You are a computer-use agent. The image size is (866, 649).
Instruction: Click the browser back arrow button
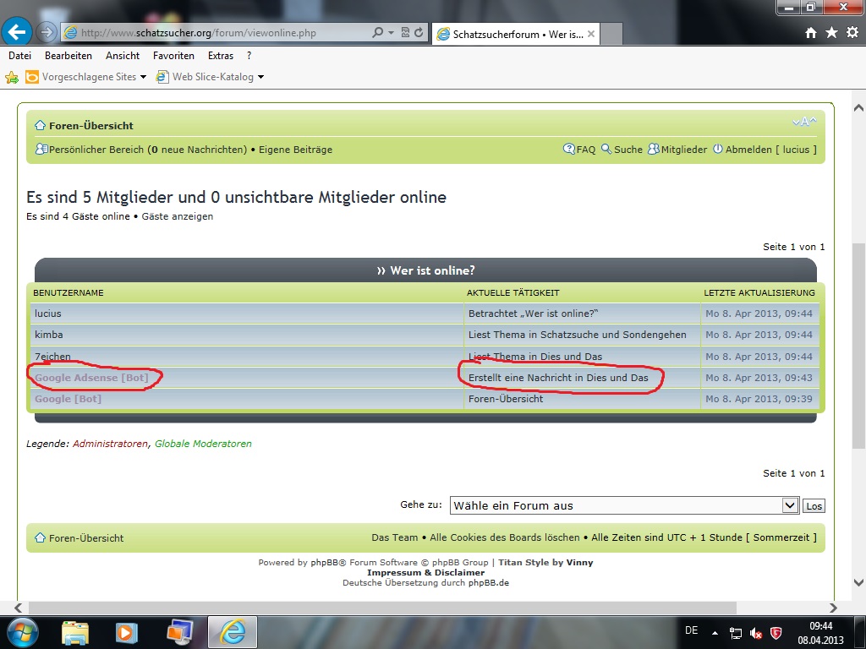click(x=18, y=33)
